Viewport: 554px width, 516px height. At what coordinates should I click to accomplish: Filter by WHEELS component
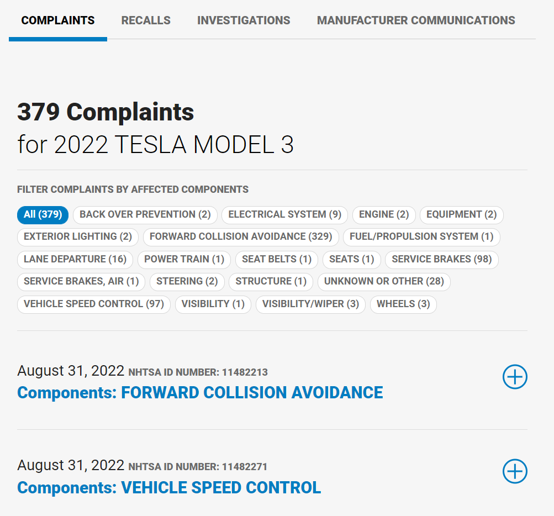(403, 304)
